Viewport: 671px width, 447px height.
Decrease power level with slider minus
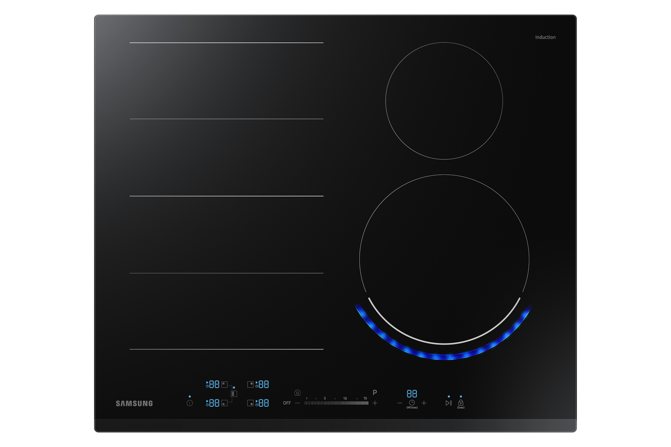click(297, 403)
